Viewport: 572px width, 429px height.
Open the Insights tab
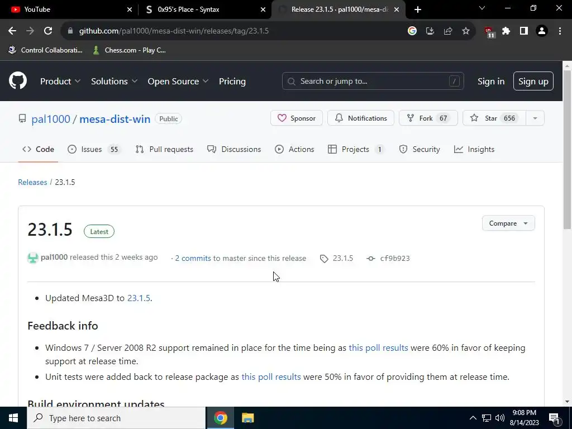point(474,149)
